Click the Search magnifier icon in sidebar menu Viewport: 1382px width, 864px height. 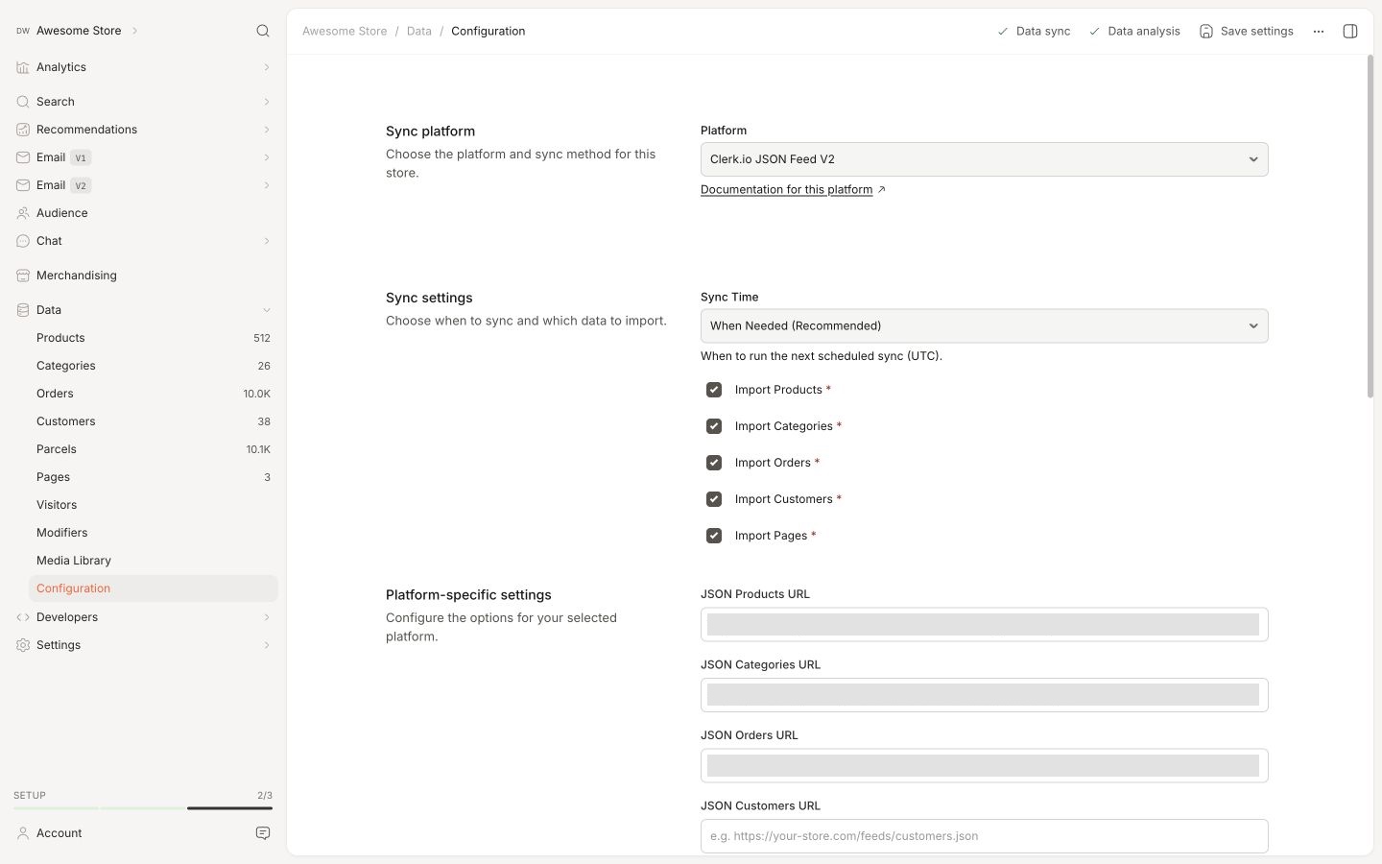[23, 102]
